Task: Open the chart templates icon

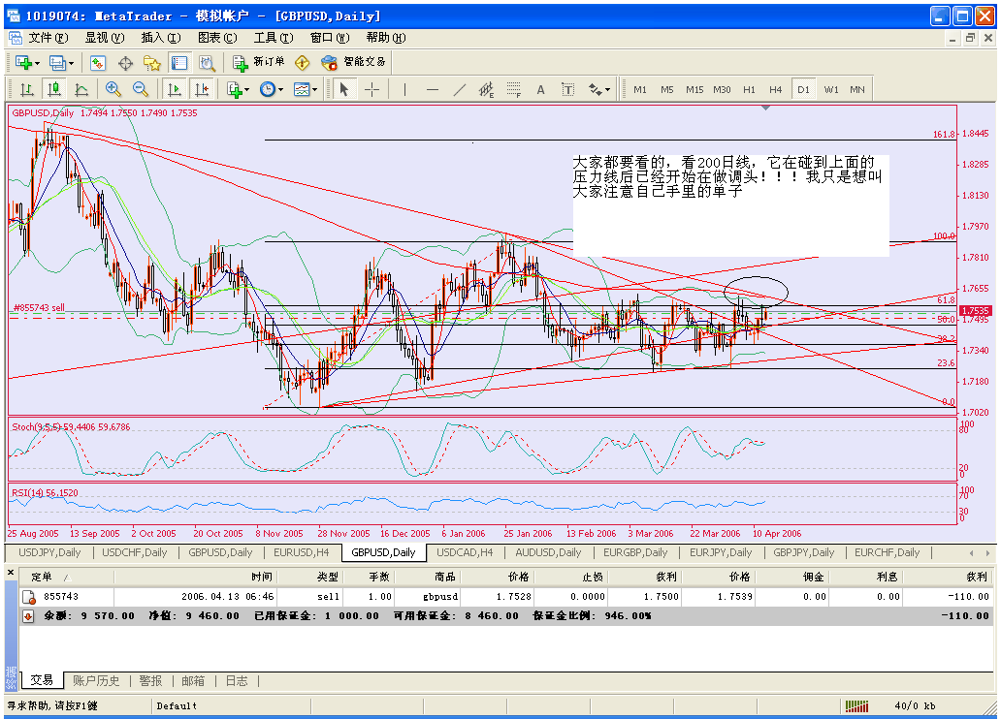Action: click(x=302, y=89)
